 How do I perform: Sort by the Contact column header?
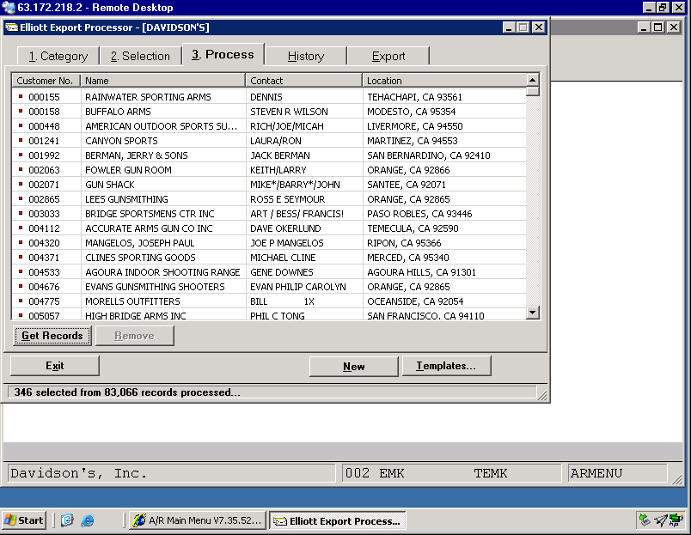point(303,81)
